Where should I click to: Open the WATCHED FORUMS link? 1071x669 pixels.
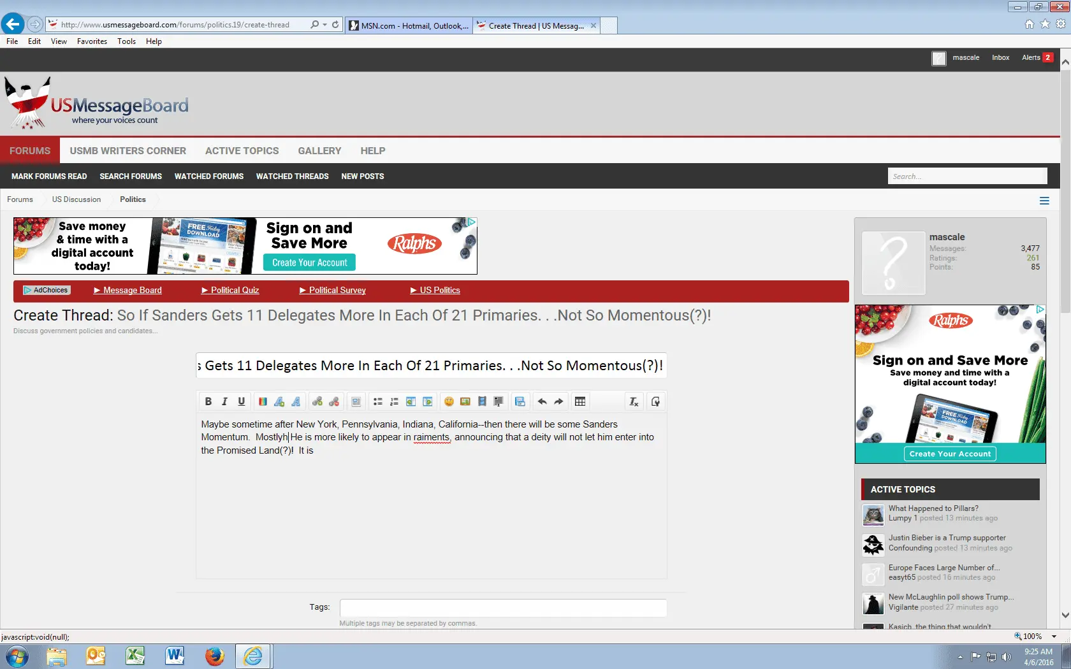(x=209, y=176)
